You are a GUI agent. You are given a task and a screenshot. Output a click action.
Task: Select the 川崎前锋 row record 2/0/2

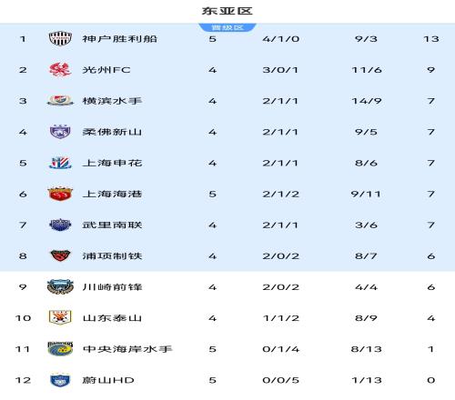coord(281,287)
